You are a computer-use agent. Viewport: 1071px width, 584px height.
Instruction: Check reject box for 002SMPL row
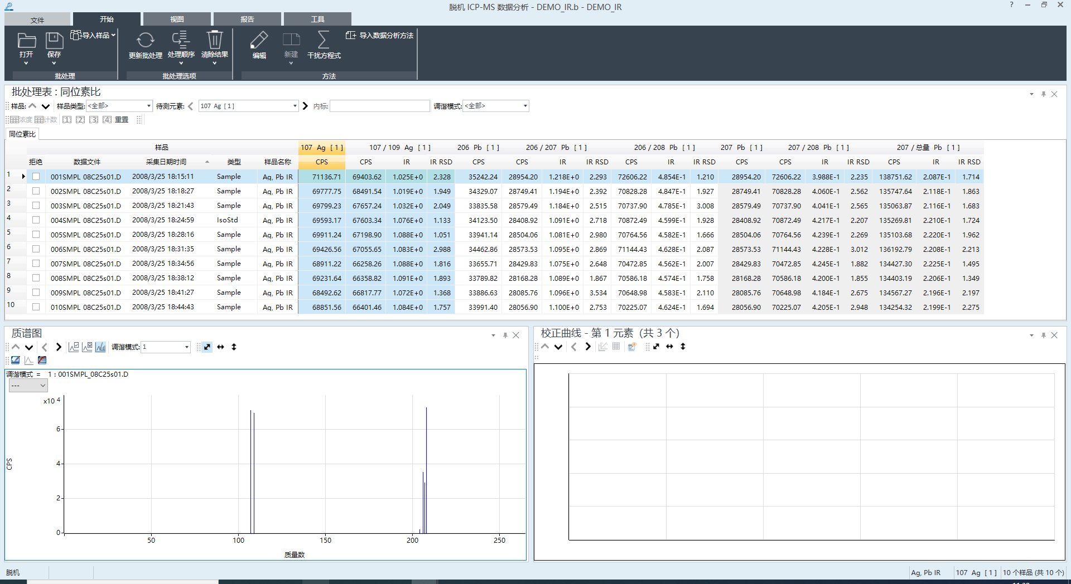36,191
